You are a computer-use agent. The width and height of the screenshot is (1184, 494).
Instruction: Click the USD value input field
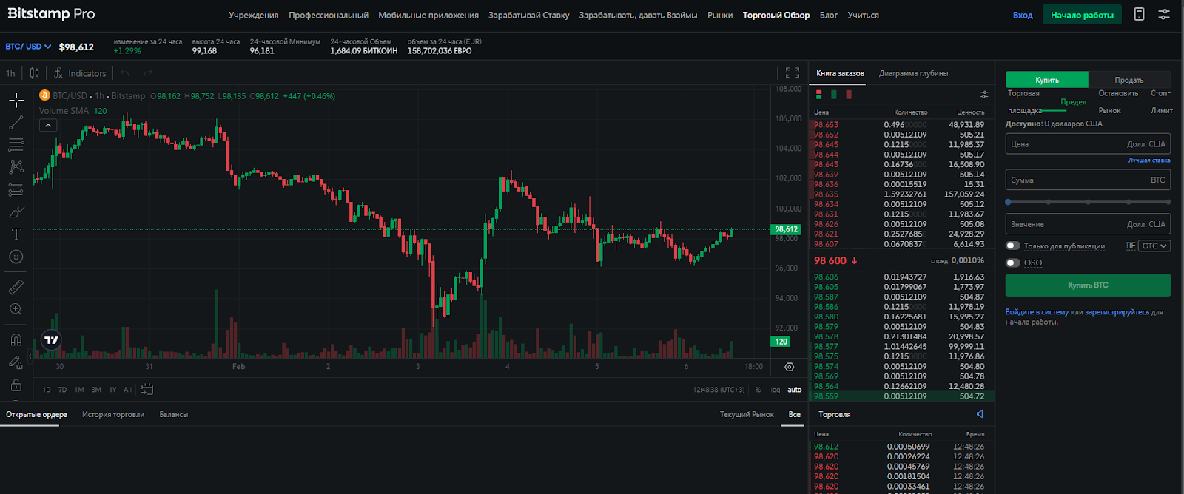1088,224
